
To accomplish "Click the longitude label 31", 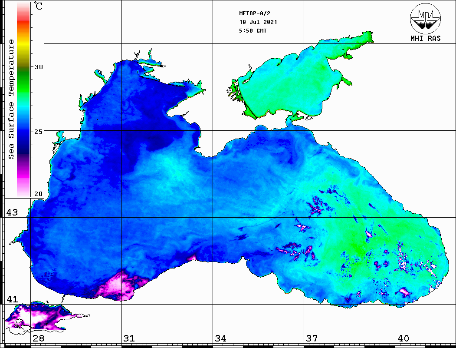I will [x=129, y=338].
